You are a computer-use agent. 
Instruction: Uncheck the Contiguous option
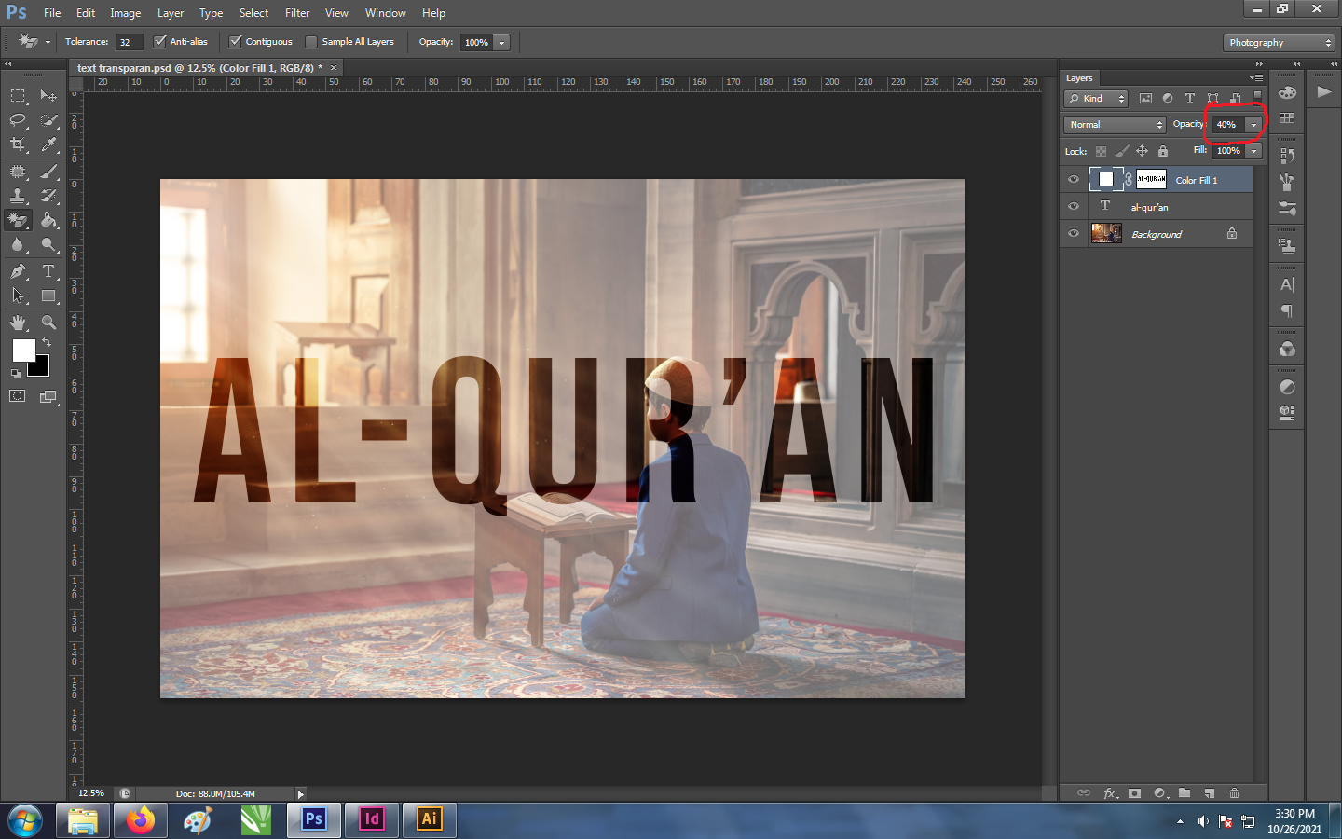[236, 42]
